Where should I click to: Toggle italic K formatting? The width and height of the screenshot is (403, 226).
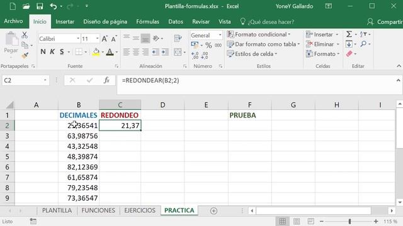click(x=52, y=51)
